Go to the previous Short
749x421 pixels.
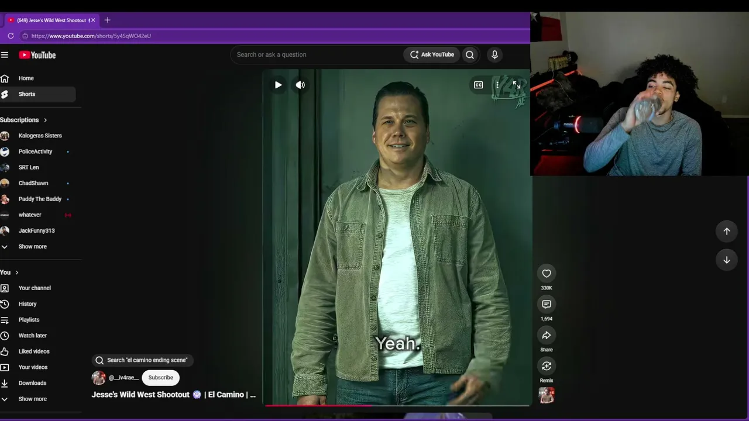[727, 231]
